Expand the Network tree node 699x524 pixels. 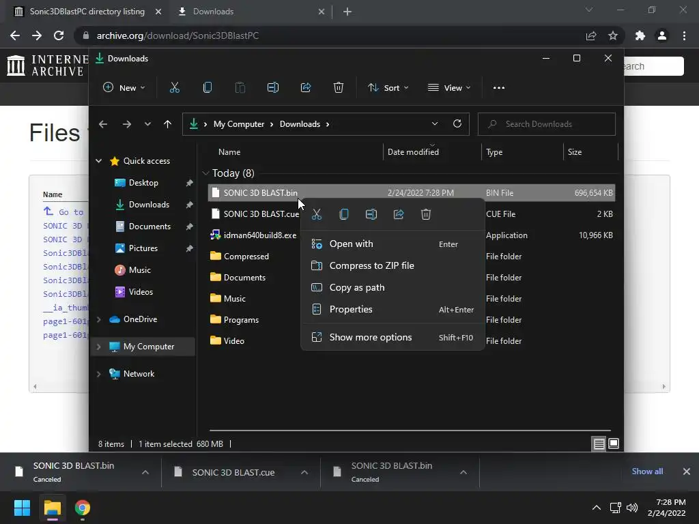98,374
